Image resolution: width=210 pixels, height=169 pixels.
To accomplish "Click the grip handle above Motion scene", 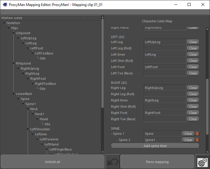I will pyautogui.click(x=3, y=12).
